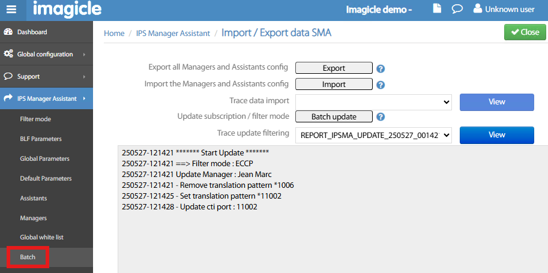
Task: Click help icon next to Import button
Action: click(x=381, y=85)
